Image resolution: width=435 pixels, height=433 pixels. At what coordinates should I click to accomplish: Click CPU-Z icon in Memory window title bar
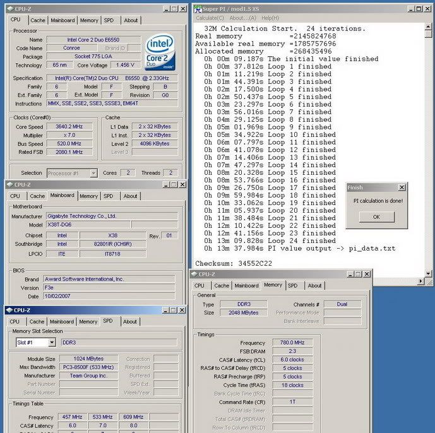195,275
